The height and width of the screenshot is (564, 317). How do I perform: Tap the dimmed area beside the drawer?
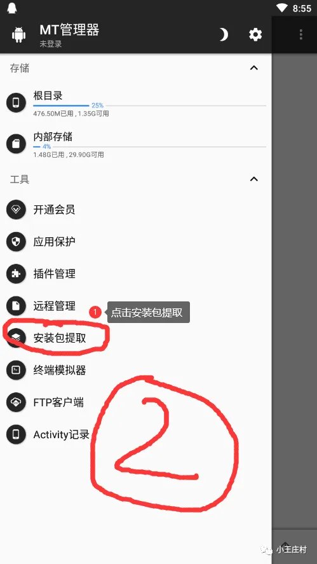click(x=294, y=288)
